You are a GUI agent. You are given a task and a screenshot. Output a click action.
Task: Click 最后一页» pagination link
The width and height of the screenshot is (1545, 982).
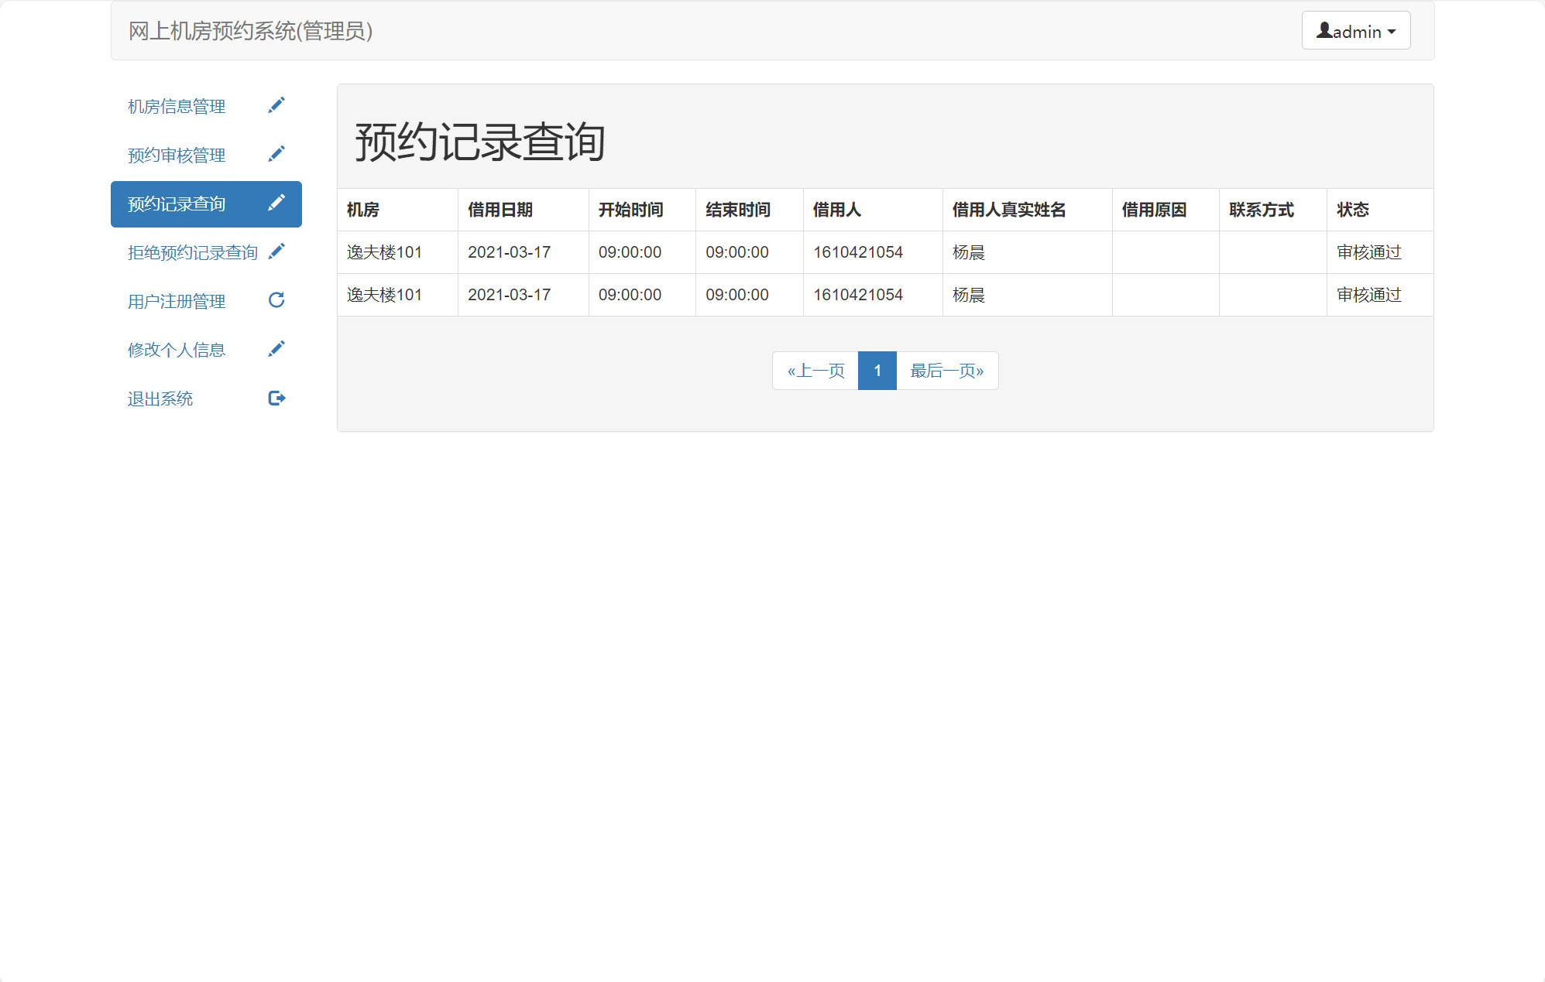(x=946, y=371)
